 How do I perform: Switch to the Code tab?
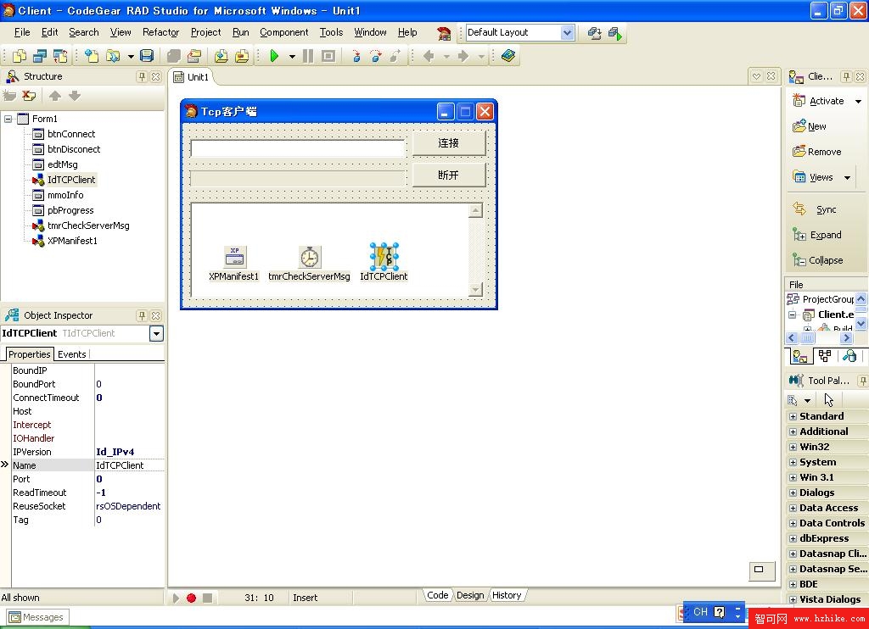click(437, 595)
